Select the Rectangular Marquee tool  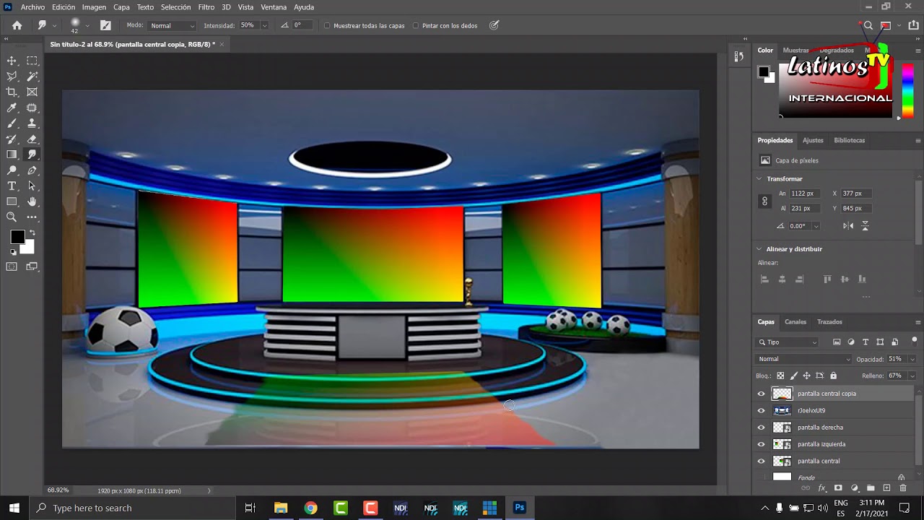32,61
